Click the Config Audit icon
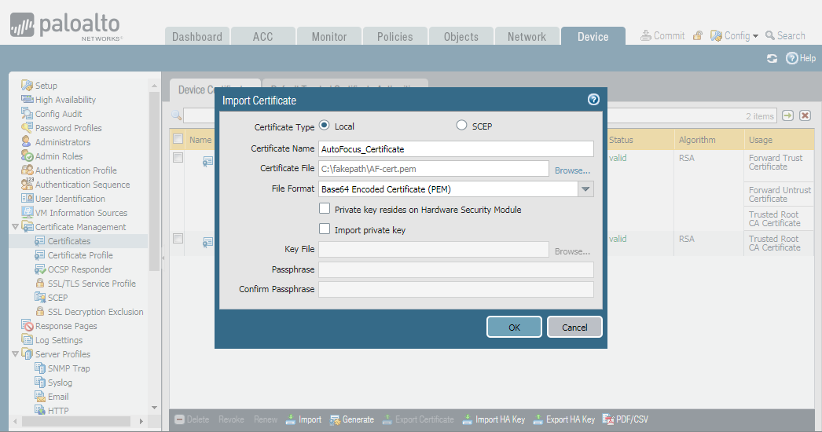The width and height of the screenshot is (822, 432). pyautogui.click(x=27, y=113)
